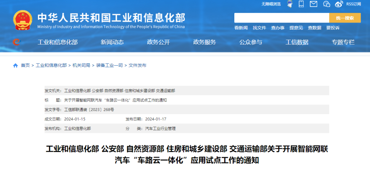The image size is (370, 175).
Task: Select the 专题专栏 navigation item
Action: click(343, 42)
